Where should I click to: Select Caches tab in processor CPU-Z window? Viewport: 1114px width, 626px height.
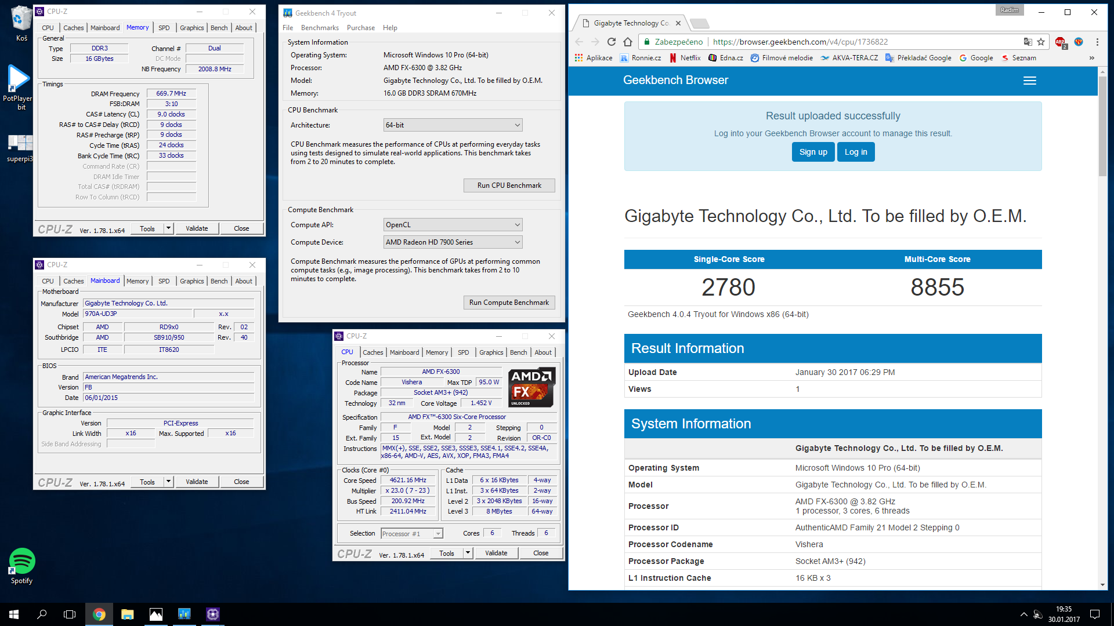tap(372, 352)
